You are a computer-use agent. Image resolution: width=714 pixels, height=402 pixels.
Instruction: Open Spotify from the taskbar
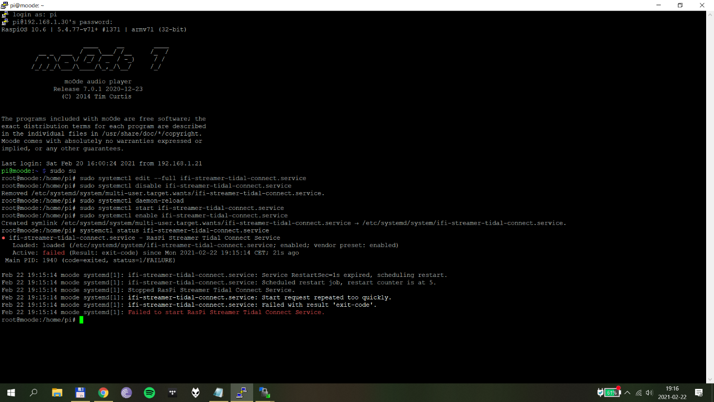click(x=149, y=393)
